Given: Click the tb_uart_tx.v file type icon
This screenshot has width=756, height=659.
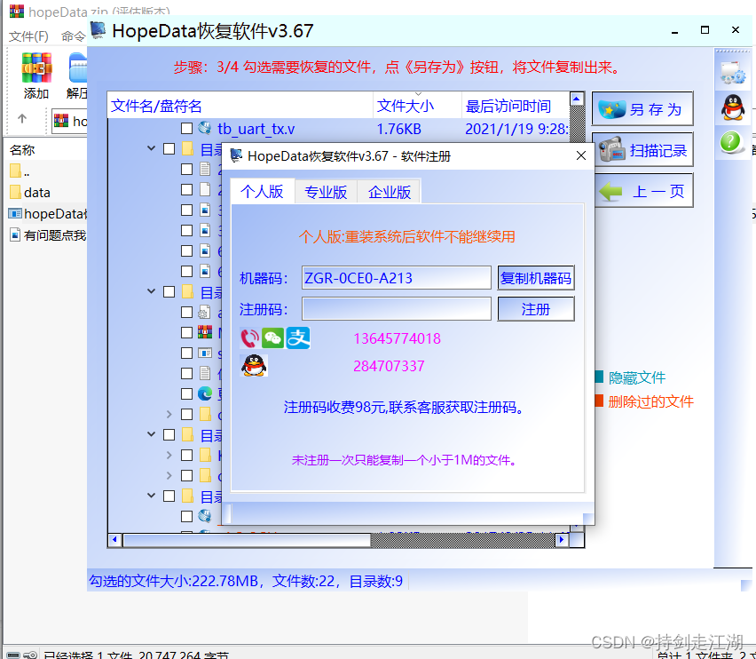Looking at the screenshot, I should click(204, 128).
